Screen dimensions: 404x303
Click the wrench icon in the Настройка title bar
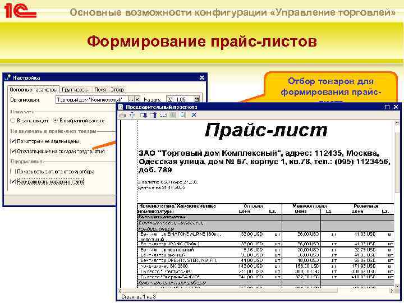coord(8,77)
